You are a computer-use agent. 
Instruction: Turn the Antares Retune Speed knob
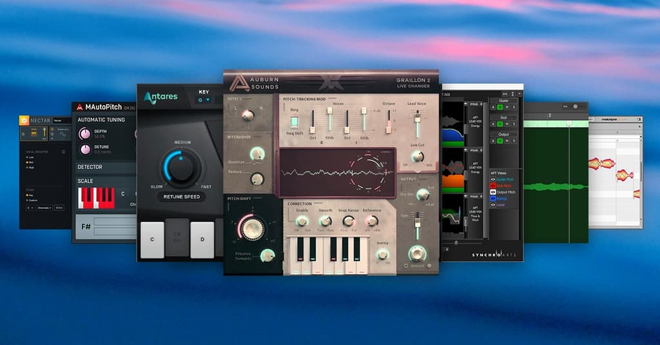181,167
